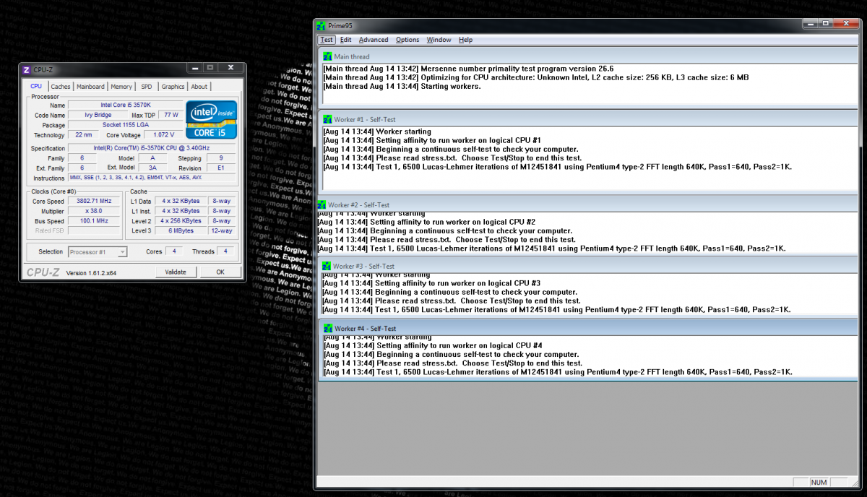Open the Test menu in Prime95
This screenshot has width=867, height=497.
tap(327, 40)
